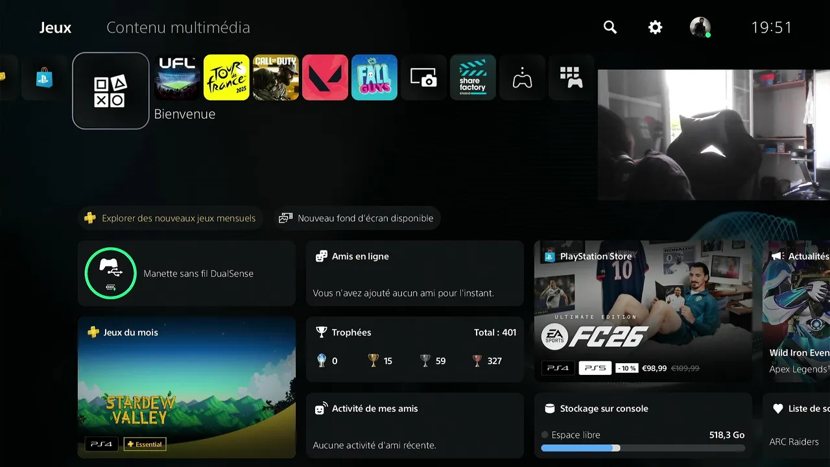Click Nouveau fond d'écran disponible
The image size is (830, 467).
[357, 218]
